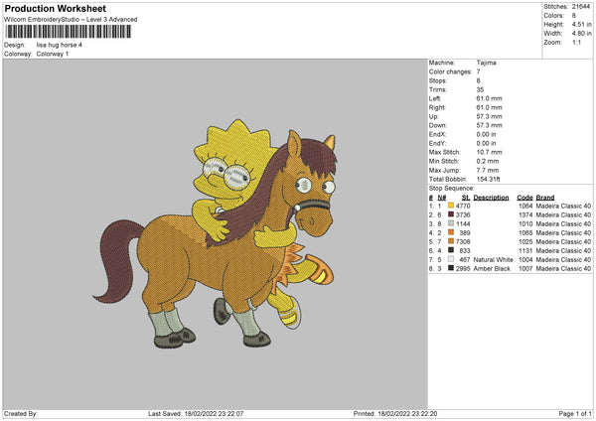Click the Trims value '35'

pyautogui.click(x=480, y=89)
